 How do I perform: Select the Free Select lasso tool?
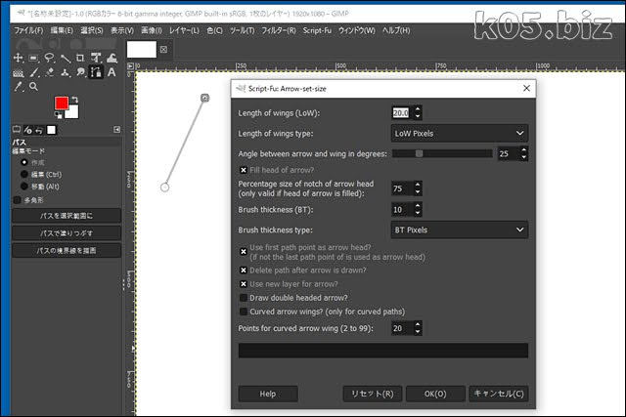(49, 59)
